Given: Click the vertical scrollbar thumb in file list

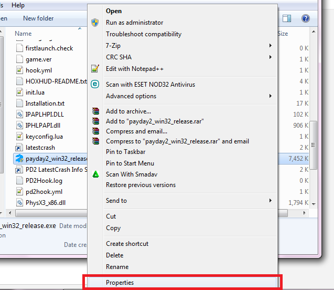Looking at the screenshot, I should coord(313,145).
